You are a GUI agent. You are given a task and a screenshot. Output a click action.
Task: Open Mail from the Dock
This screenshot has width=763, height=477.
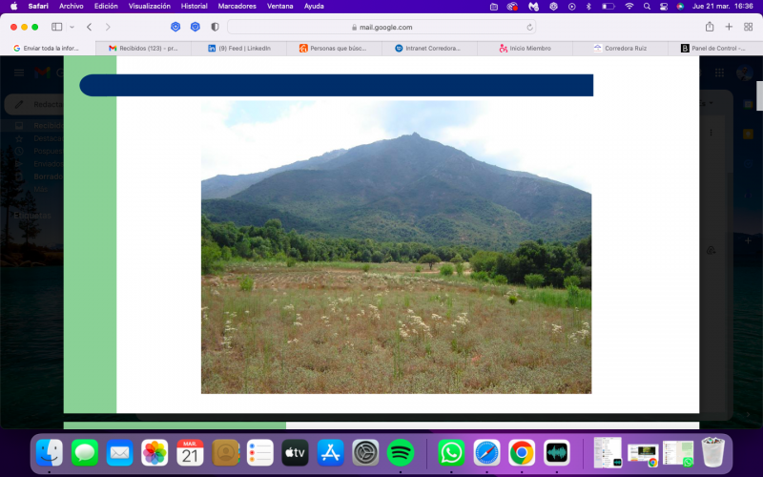[x=120, y=452]
